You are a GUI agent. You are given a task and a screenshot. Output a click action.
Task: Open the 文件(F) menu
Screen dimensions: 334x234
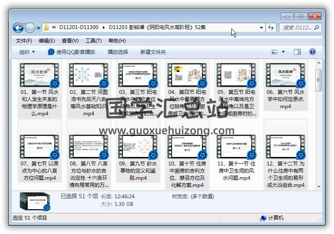(x=24, y=41)
